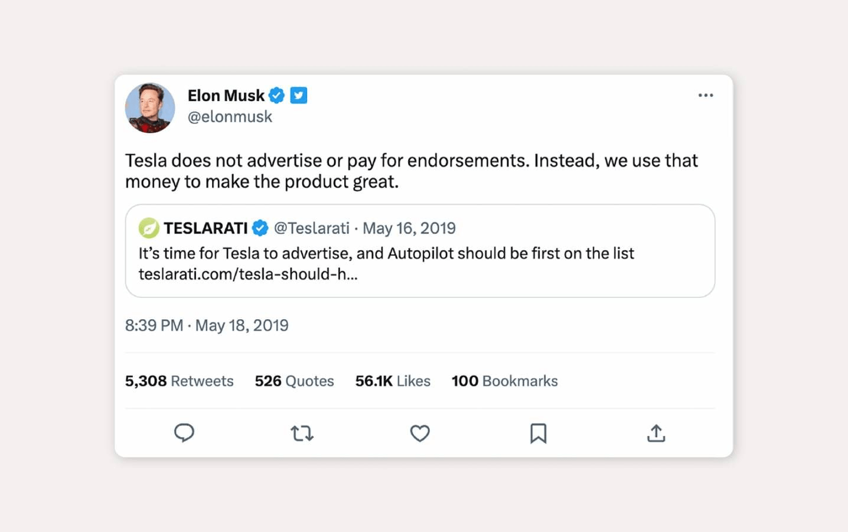Click Elon Musk's verified badge

(277, 95)
